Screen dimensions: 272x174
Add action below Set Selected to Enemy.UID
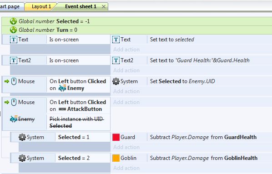(126, 91)
